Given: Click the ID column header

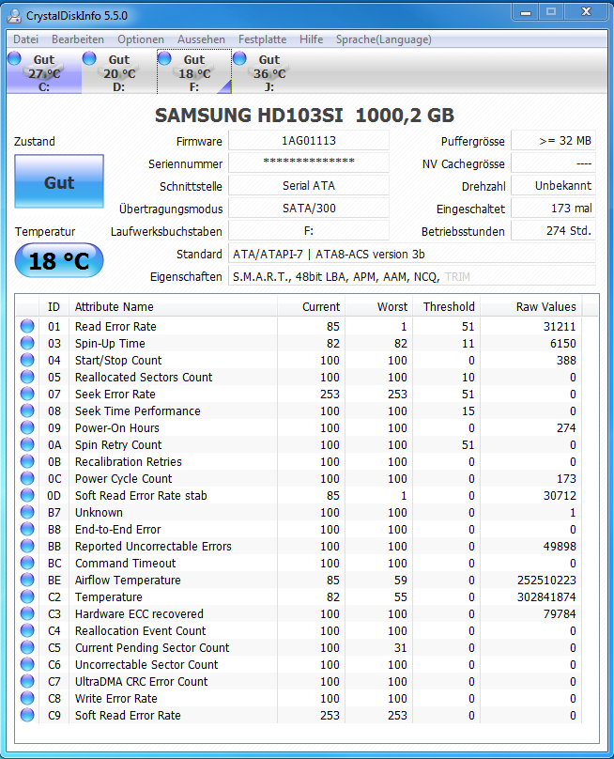Looking at the screenshot, I should point(54,307).
